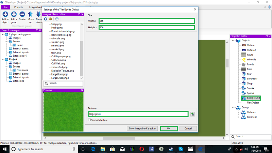Expand the Batiment group
The height and width of the screenshot is (153, 272).
coord(238,117)
